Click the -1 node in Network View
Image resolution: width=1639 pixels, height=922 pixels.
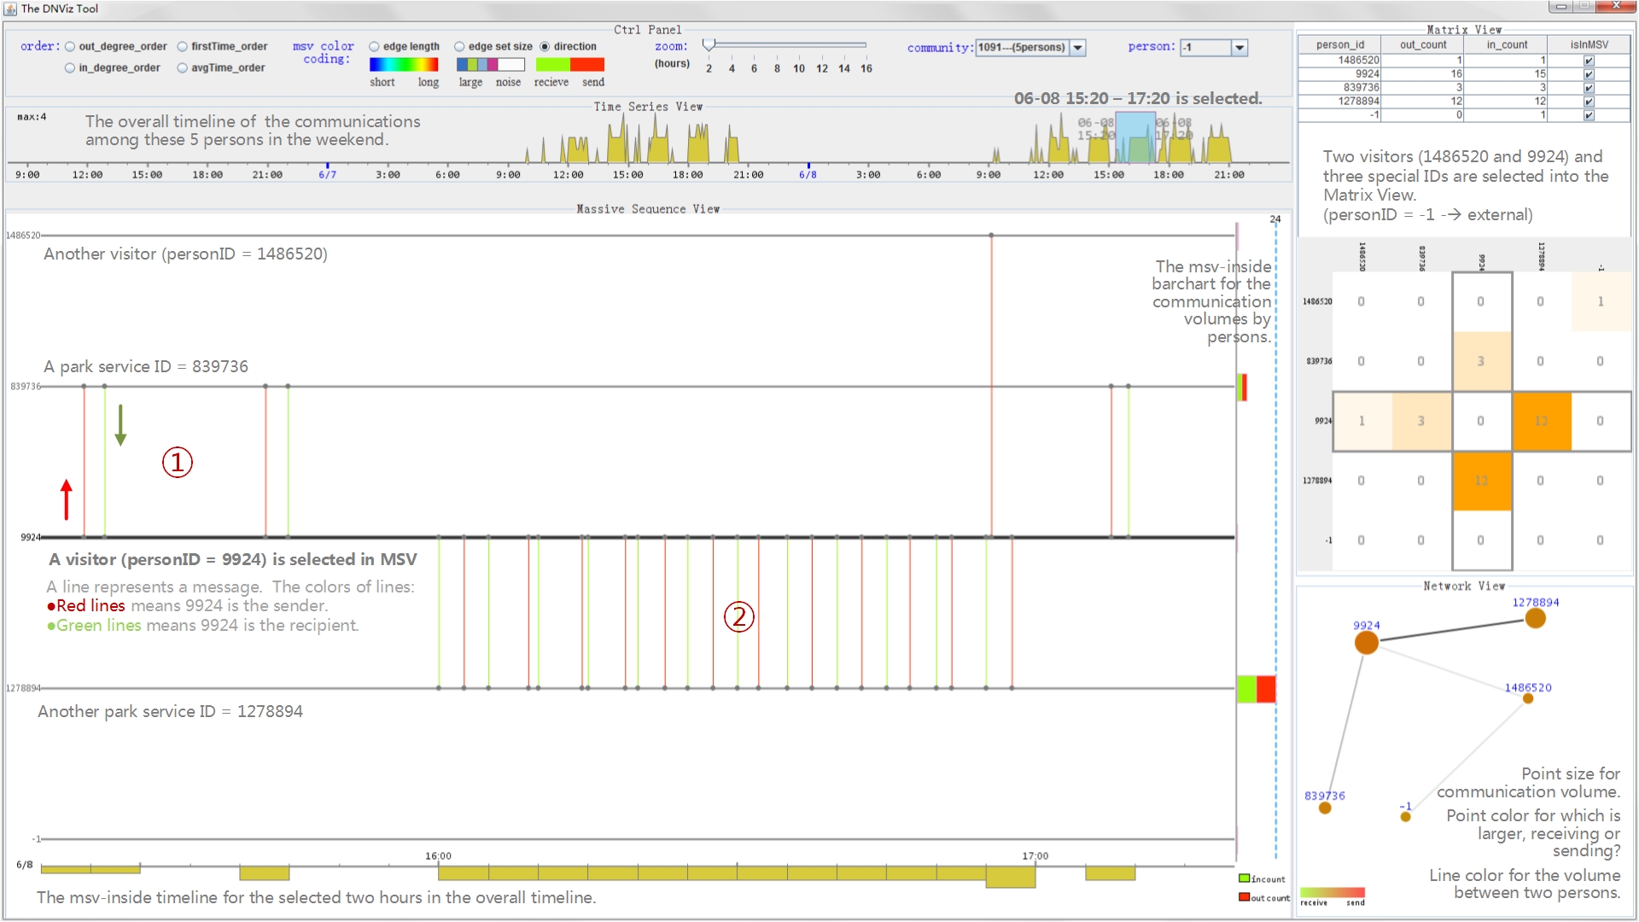1405,817
